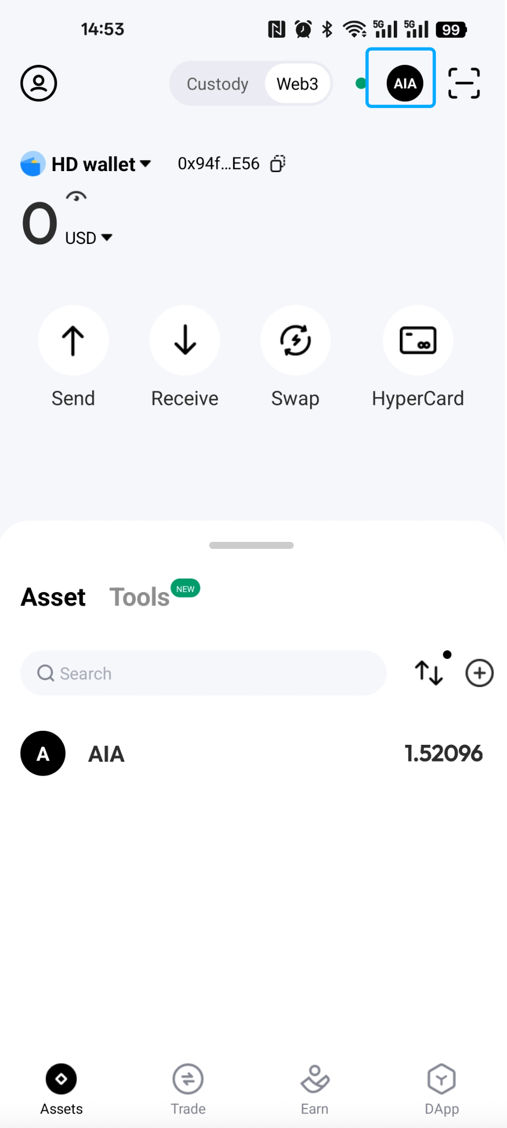Open the AIA asset row
The height and width of the screenshot is (1128, 507).
coord(252,753)
